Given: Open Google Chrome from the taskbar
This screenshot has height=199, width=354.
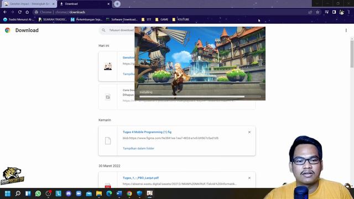Looking at the screenshot, I should click(129, 193).
